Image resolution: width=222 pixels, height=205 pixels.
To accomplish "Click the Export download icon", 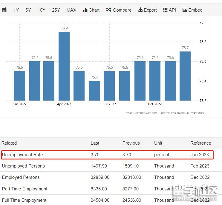I will (140, 10).
